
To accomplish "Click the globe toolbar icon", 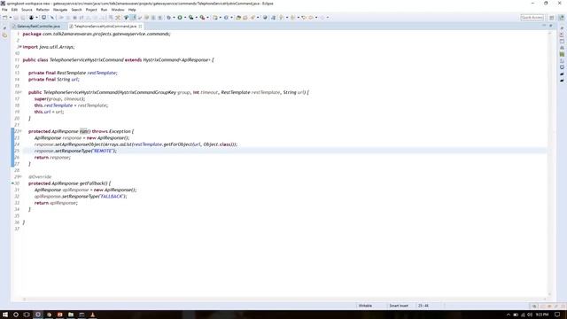I will [x=265, y=18].
